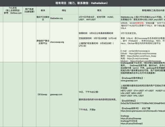
Task: Select the "情况" column header
Action: (x=99, y=10)
